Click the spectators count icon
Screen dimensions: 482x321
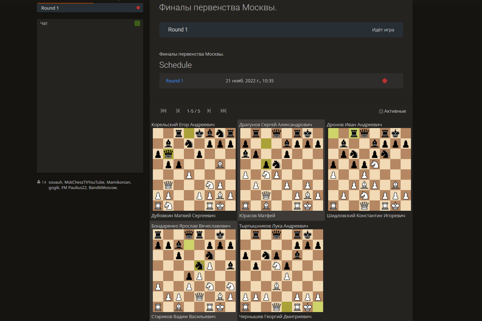pos(39,182)
